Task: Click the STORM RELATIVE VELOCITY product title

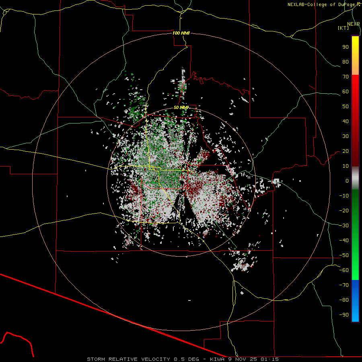Action: (128, 359)
